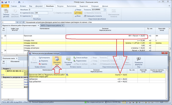Viewport: 172px width, 105px height.
Task: Click the Итого total in status bar
Action: tap(113, 102)
